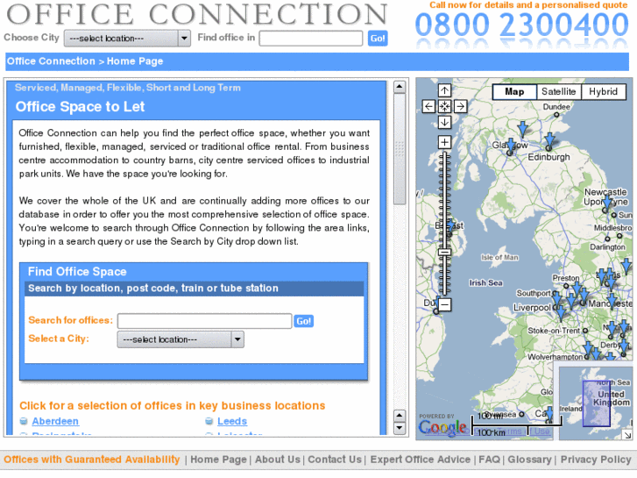Click the Search for offices input field
The width and height of the screenshot is (637, 478).
205,321
